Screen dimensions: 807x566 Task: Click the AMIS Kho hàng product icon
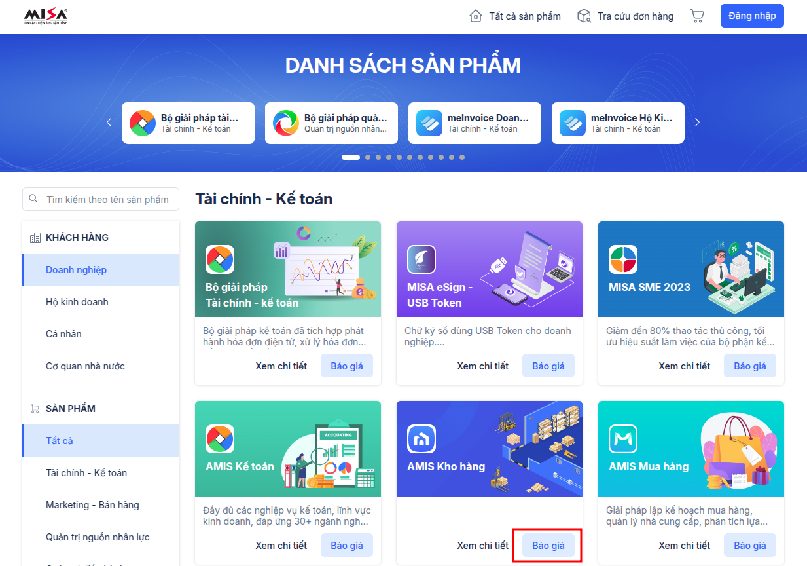pyautogui.click(x=421, y=439)
